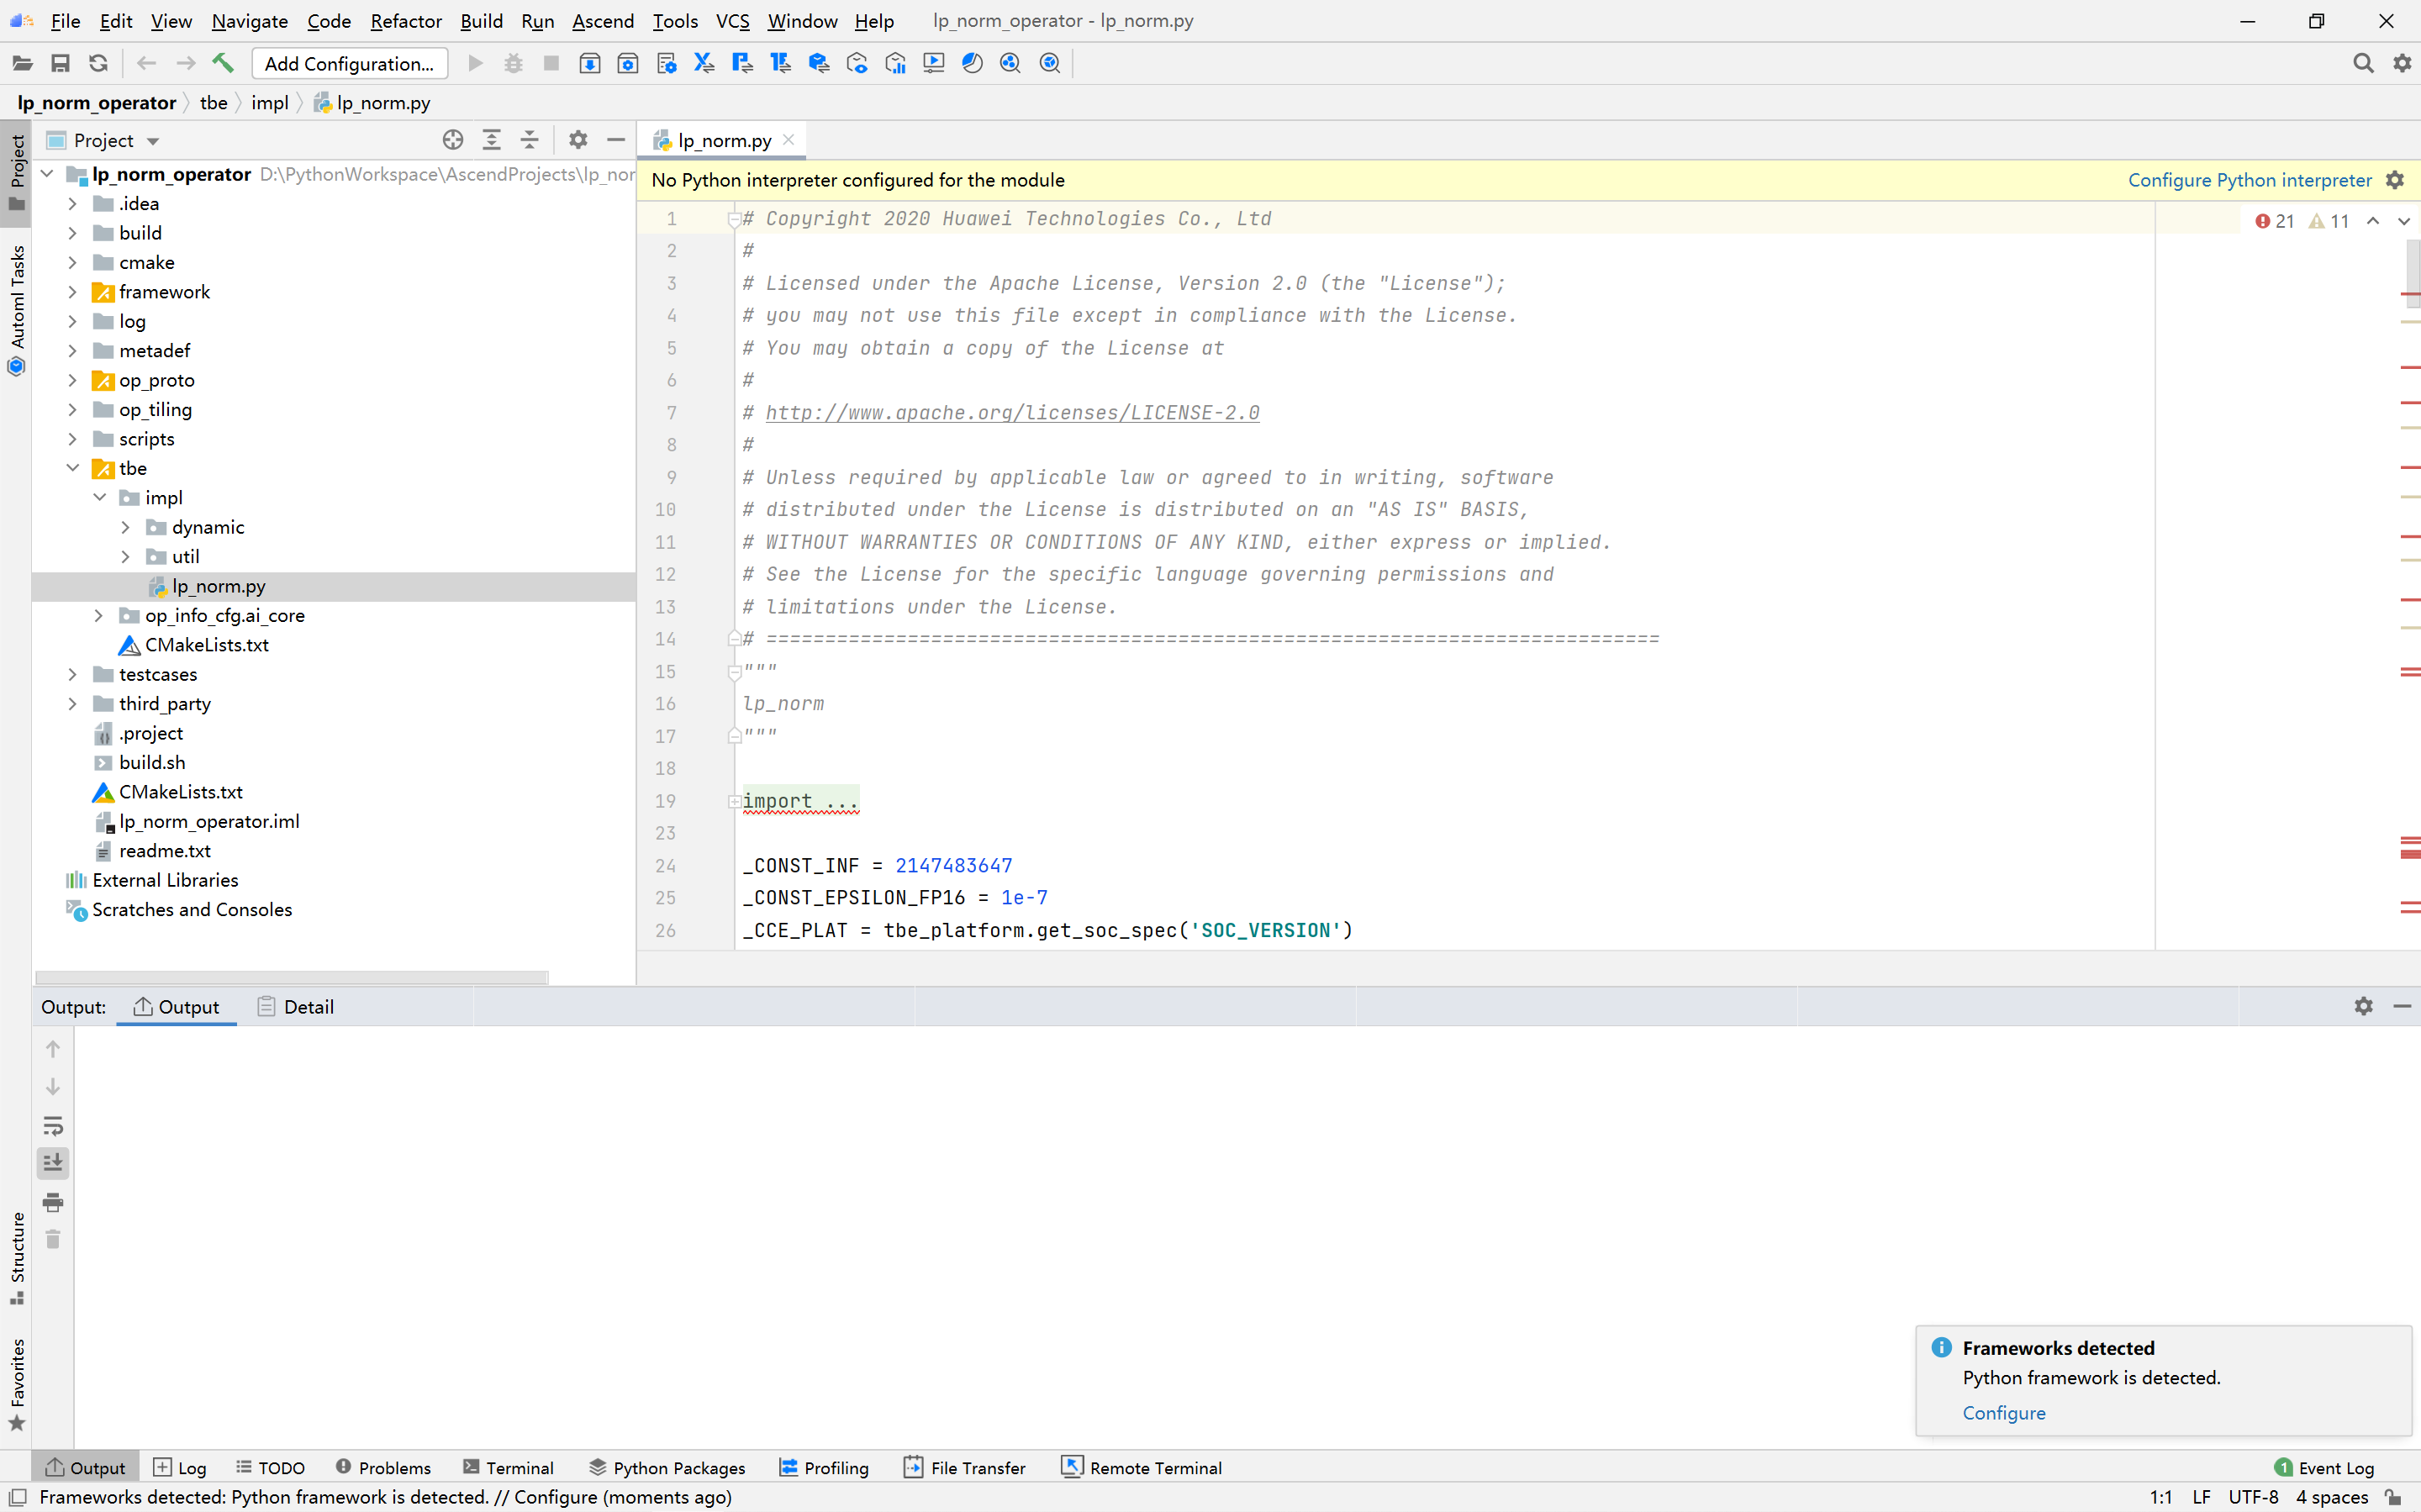Switch to the Detail tab
The width and height of the screenshot is (2421, 1512).
(x=296, y=1007)
